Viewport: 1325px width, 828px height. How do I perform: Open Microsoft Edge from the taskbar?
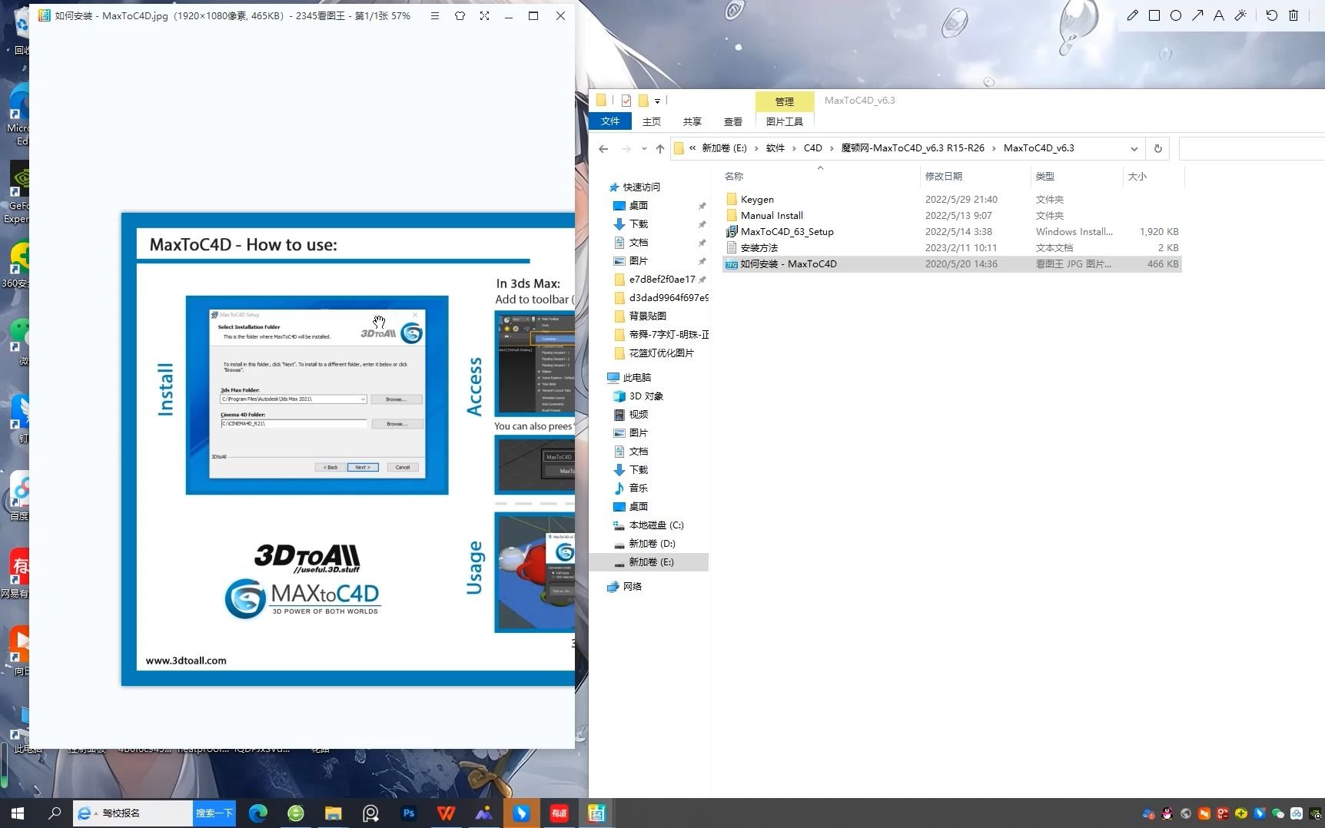pyautogui.click(x=258, y=813)
